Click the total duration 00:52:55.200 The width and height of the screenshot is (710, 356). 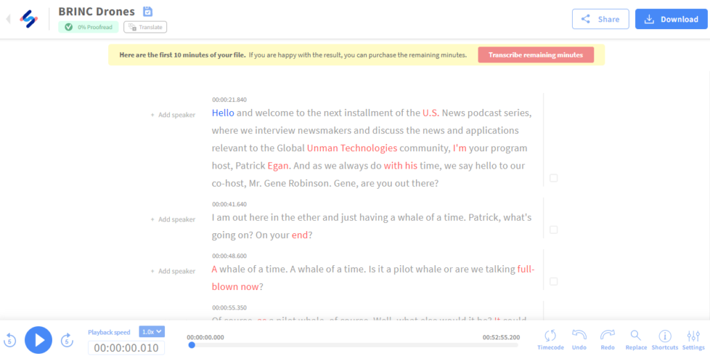[501, 337]
